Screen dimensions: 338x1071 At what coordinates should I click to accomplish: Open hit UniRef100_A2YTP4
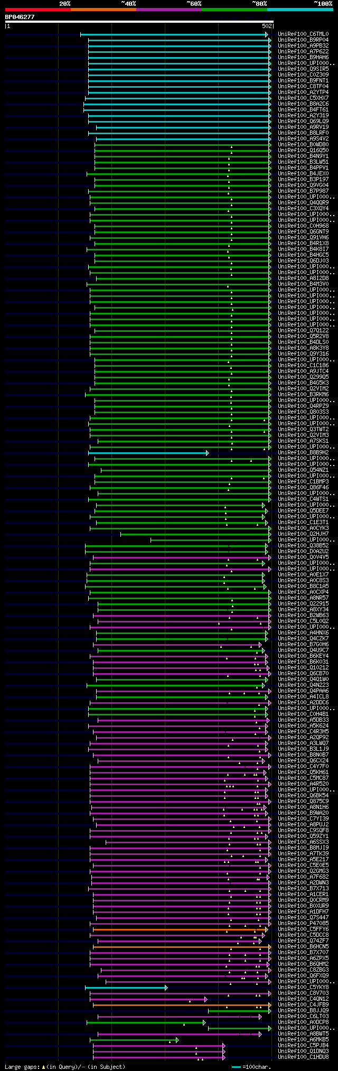click(x=303, y=92)
